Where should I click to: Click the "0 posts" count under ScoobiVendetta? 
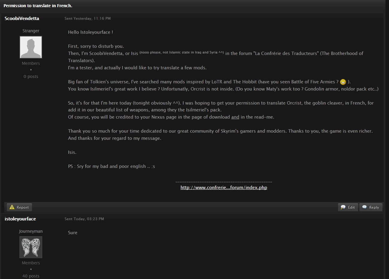(31, 76)
